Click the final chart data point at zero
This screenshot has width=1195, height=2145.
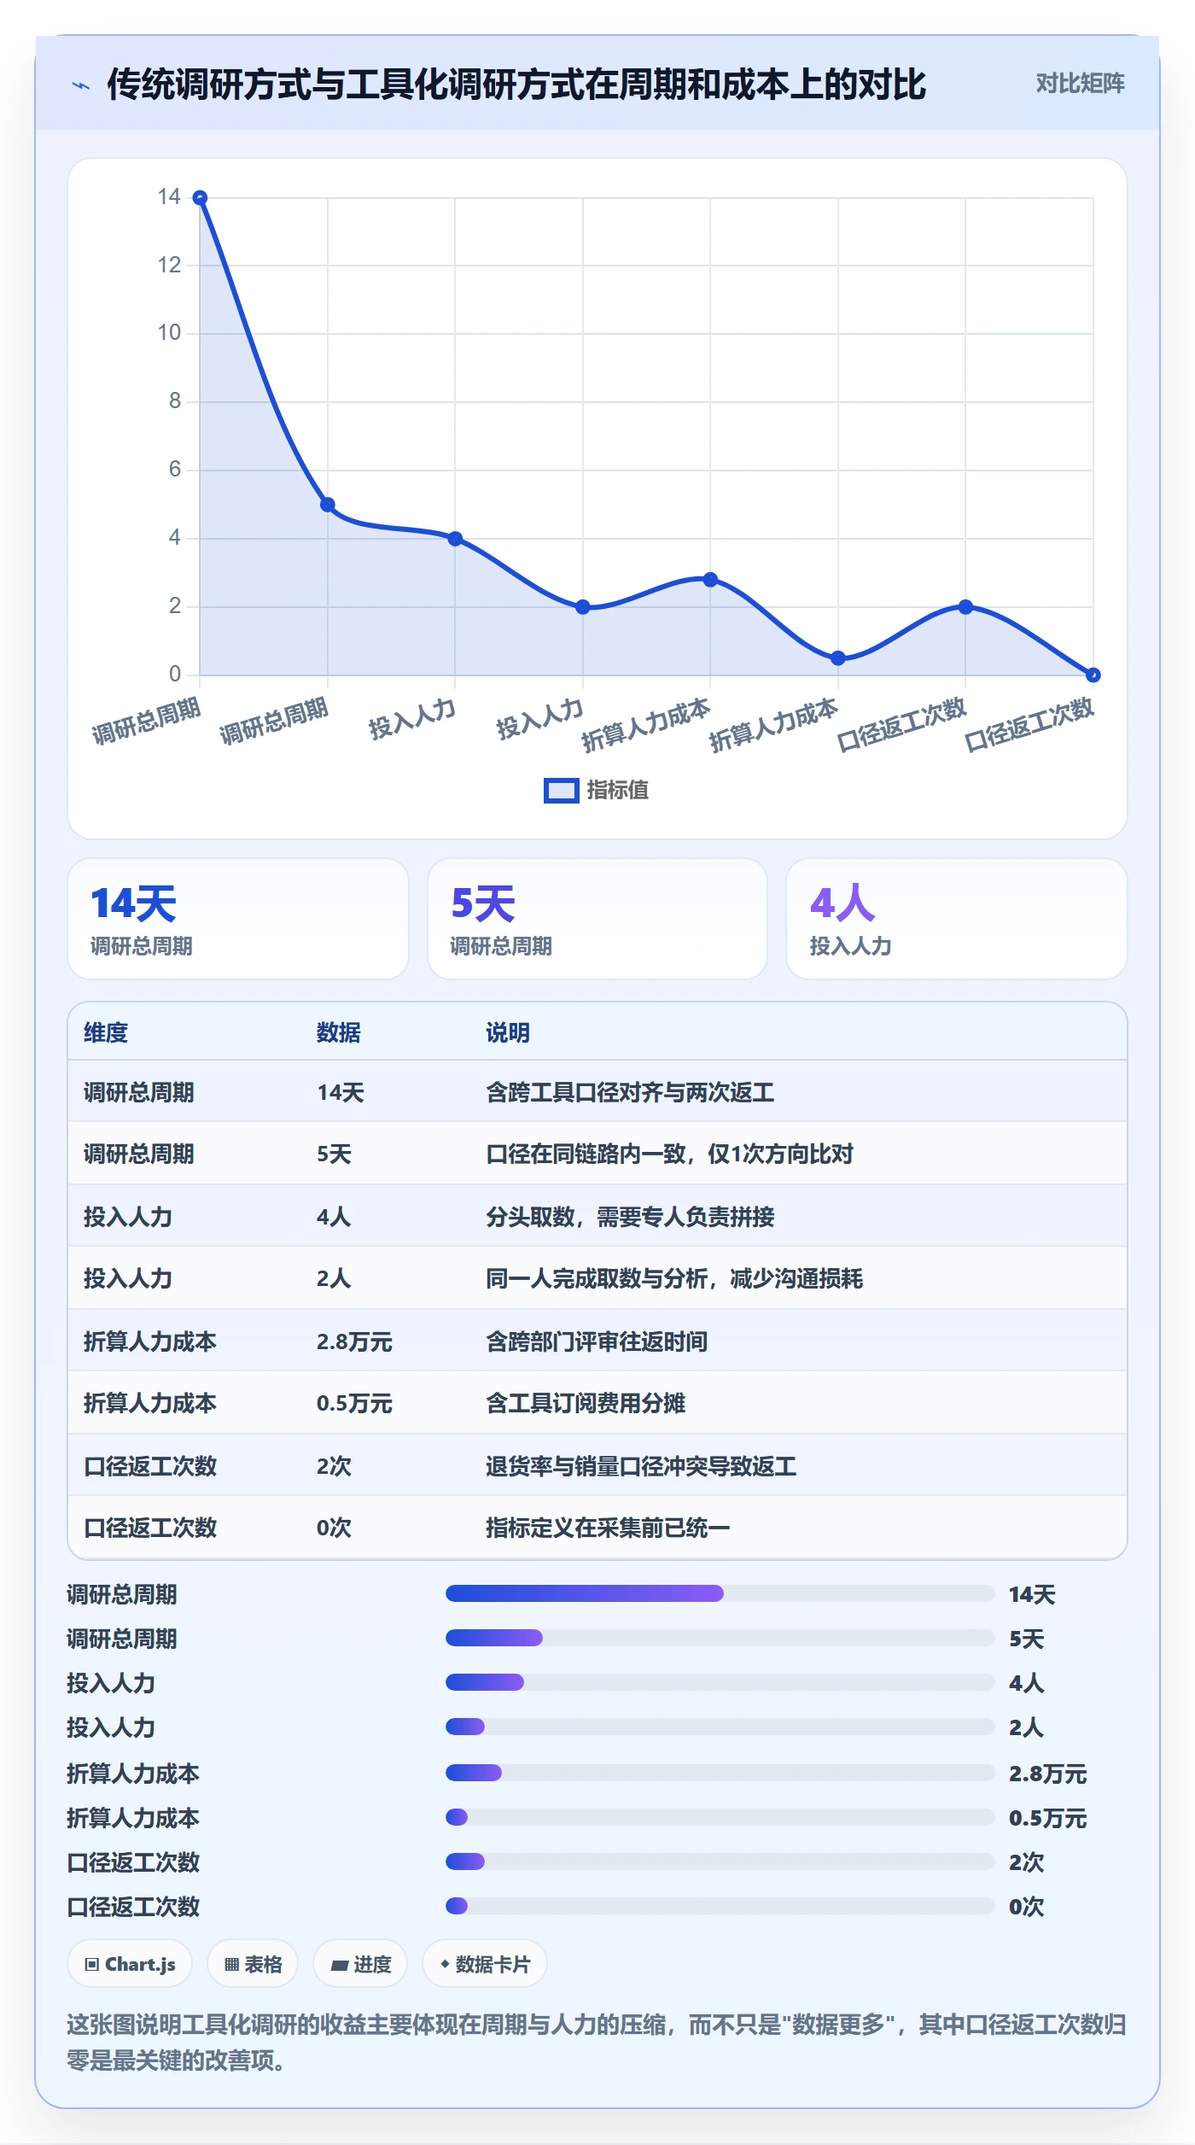click(x=1093, y=675)
